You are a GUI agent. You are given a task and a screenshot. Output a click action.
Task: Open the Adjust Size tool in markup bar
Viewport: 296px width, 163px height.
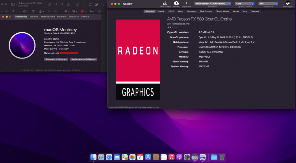click(55, 11)
